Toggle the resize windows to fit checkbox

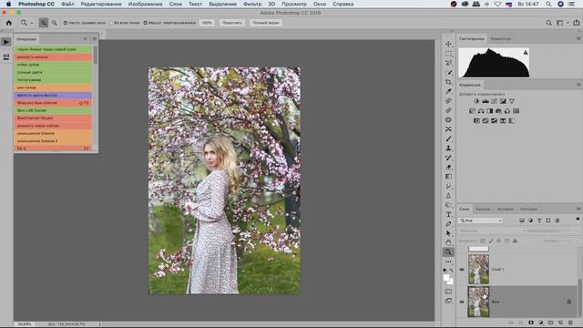click(x=66, y=23)
